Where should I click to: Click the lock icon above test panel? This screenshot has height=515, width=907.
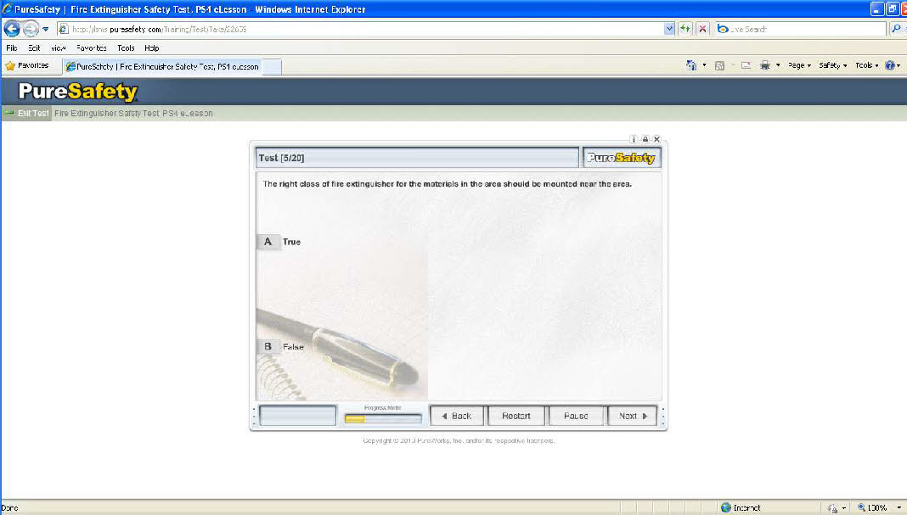point(645,139)
